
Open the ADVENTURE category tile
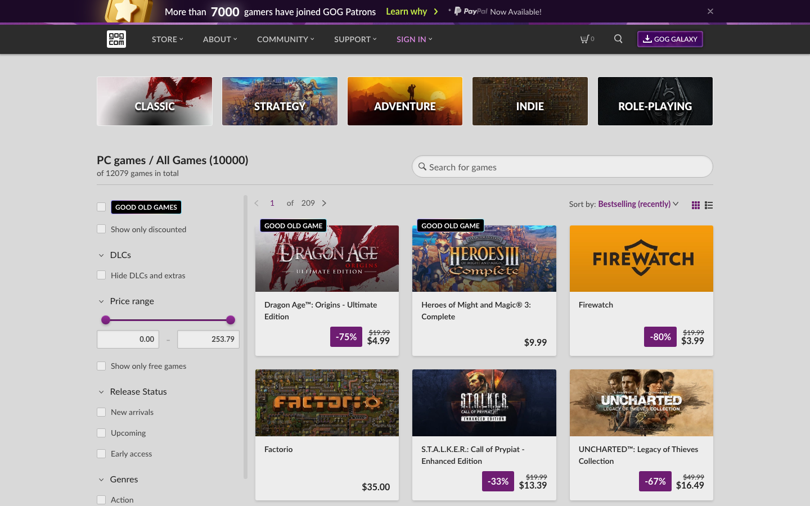point(405,101)
